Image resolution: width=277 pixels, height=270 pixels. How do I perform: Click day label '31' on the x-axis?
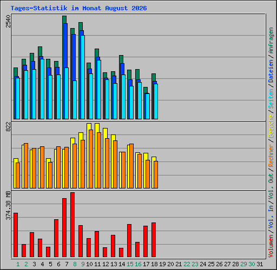pos(260,264)
